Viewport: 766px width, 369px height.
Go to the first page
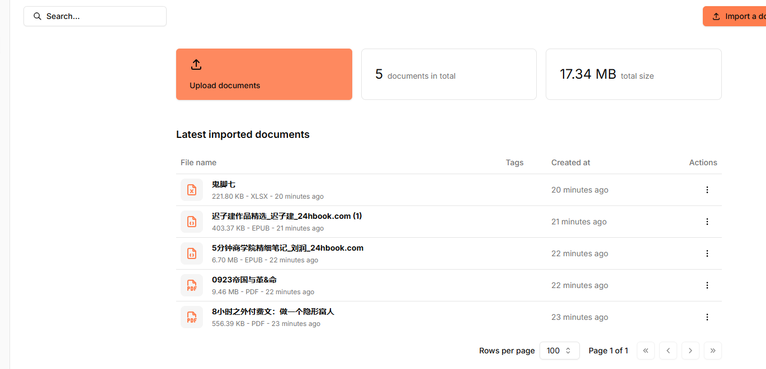pos(646,351)
